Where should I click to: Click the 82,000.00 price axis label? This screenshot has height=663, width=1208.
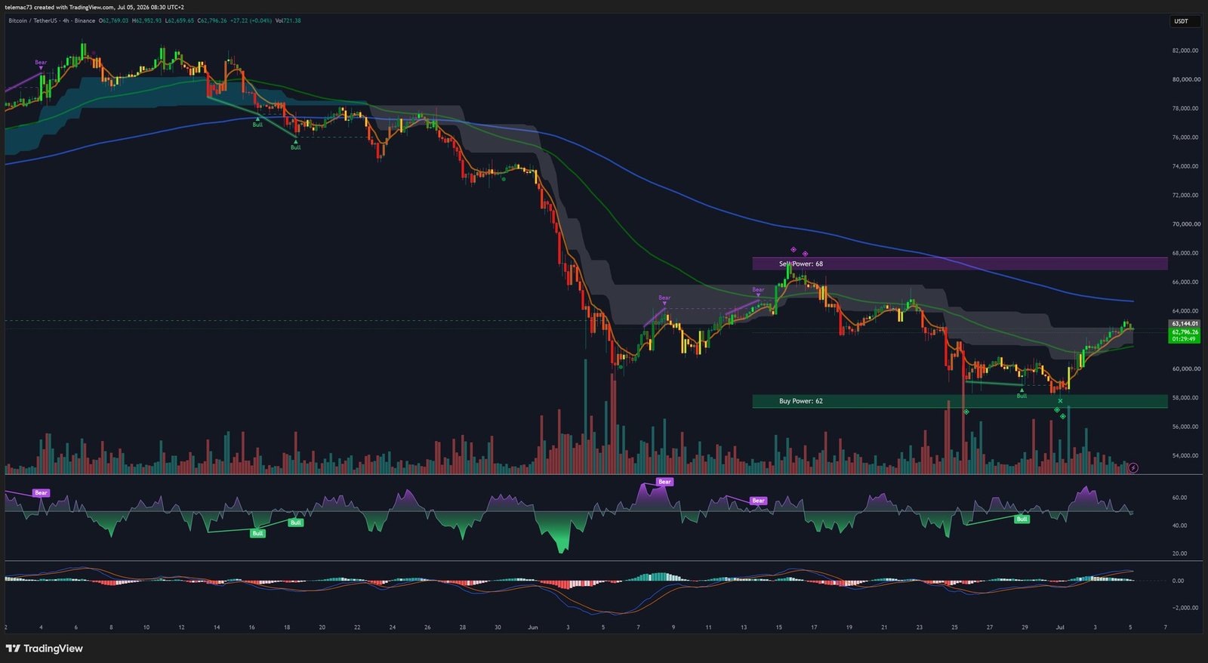pyautogui.click(x=1185, y=51)
